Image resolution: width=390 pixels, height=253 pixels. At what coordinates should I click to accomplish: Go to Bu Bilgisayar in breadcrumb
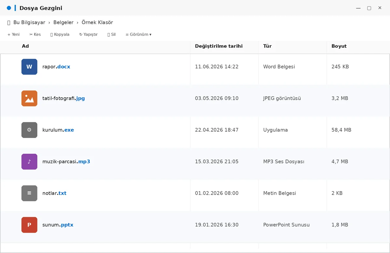click(x=29, y=22)
